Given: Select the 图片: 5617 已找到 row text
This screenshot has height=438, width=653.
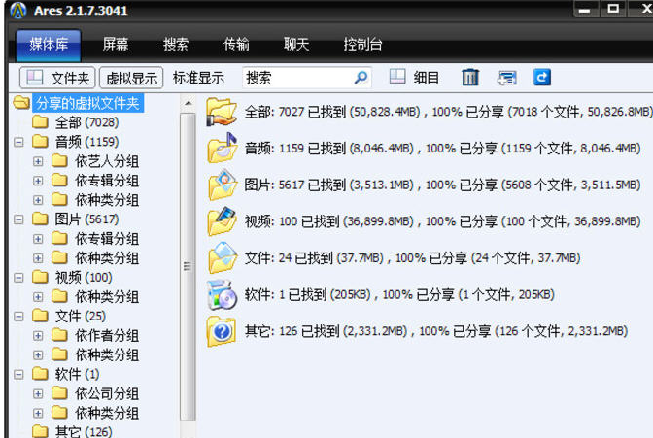Looking at the screenshot, I should click(x=442, y=185).
